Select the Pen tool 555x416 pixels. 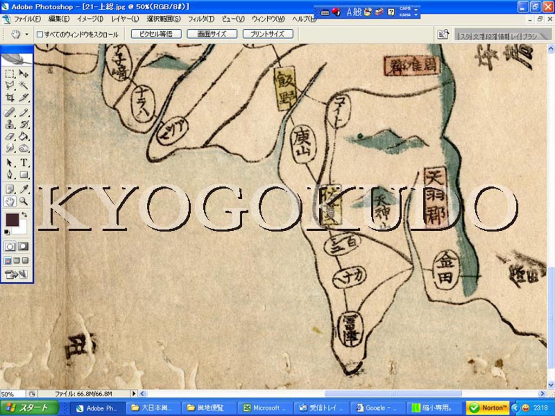[x=10, y=174]
